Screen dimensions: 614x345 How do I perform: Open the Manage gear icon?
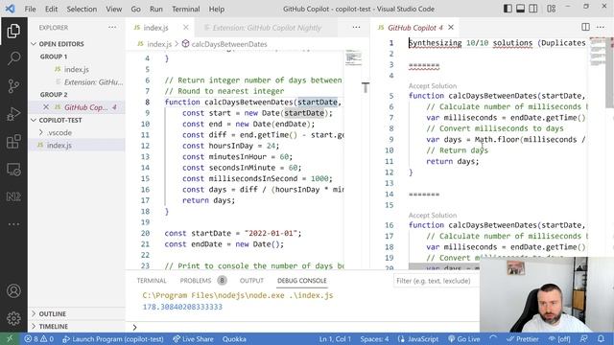coord(13,318)
